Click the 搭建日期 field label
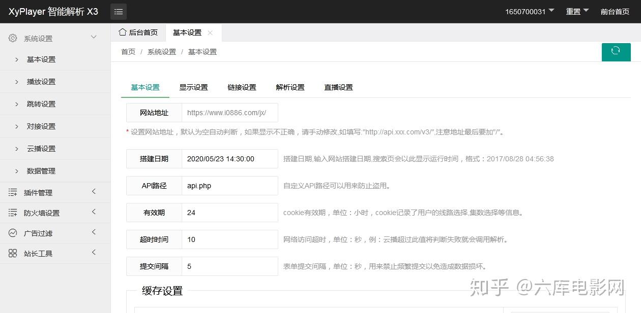 pos(154,159)
